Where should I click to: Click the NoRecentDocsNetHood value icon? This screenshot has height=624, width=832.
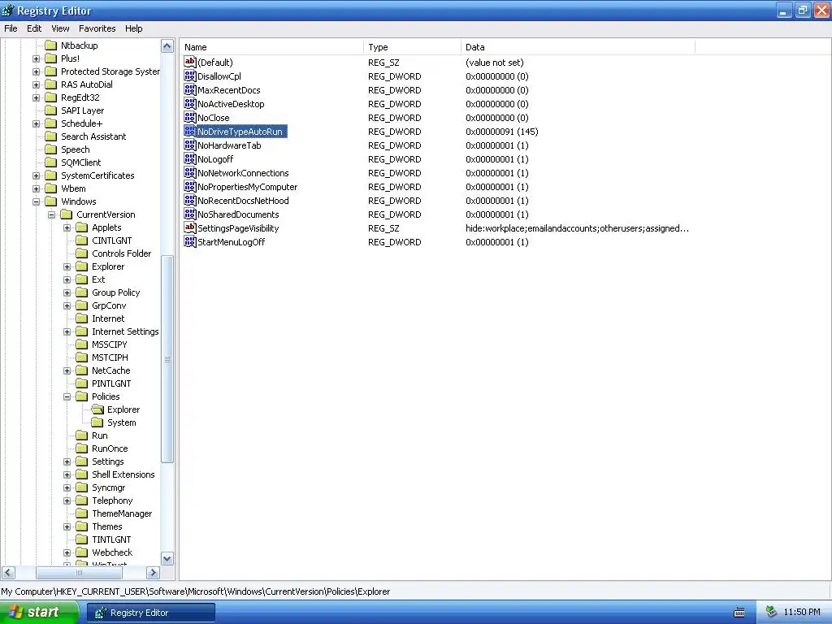coord(190,200)
